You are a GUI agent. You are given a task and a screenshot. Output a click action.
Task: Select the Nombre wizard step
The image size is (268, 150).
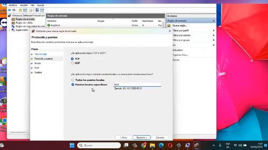click(x=38, y=72)
